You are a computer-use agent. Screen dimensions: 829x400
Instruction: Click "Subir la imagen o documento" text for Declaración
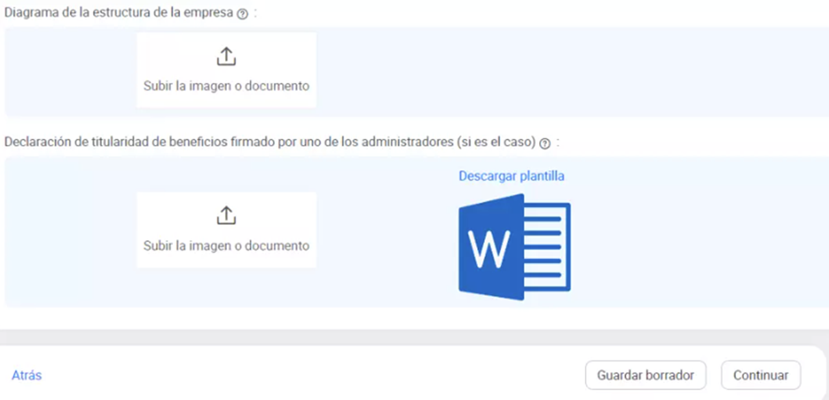pyautogui.click(x=226, y=246)
